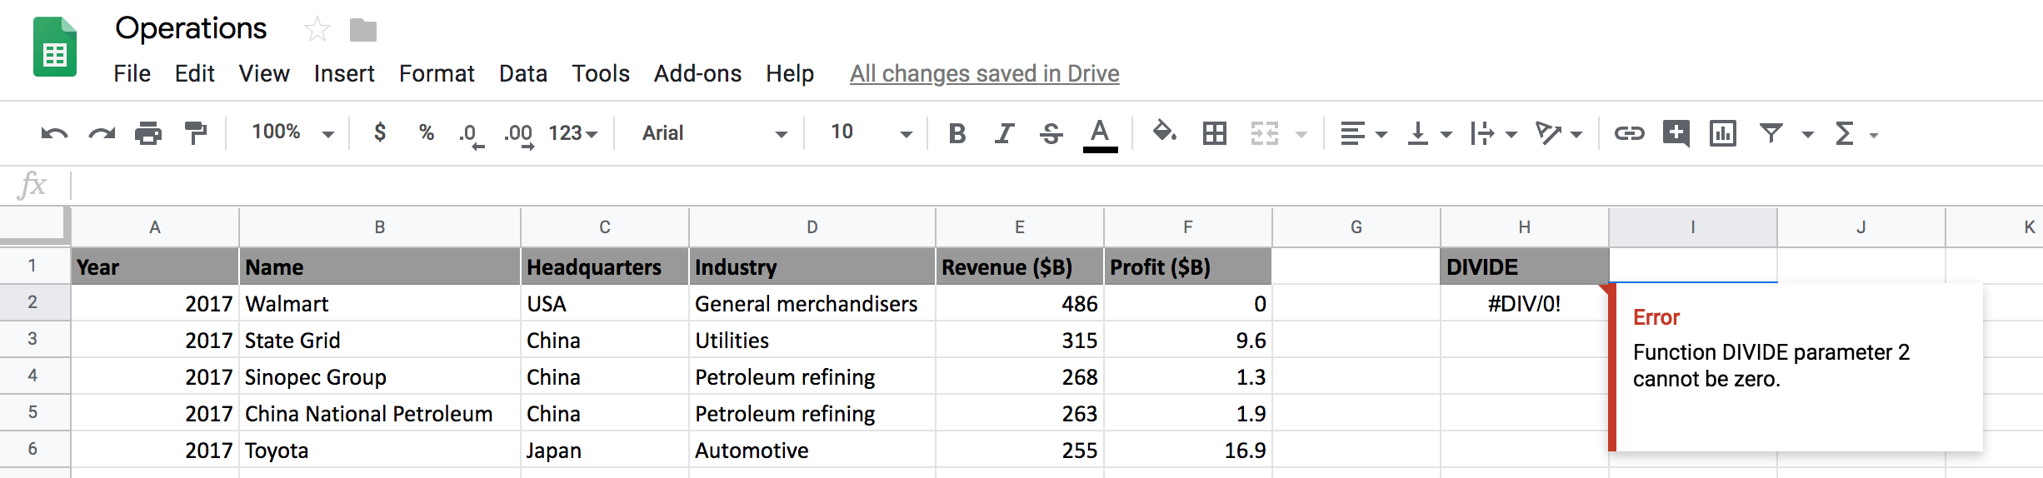2043x478 pixels.
Task: Insert link using chain icon
Action: click(1629, 133)
